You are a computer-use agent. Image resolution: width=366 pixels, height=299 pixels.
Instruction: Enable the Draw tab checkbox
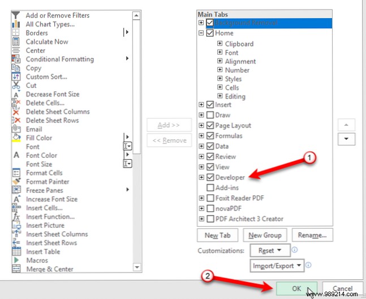[210, 115]
